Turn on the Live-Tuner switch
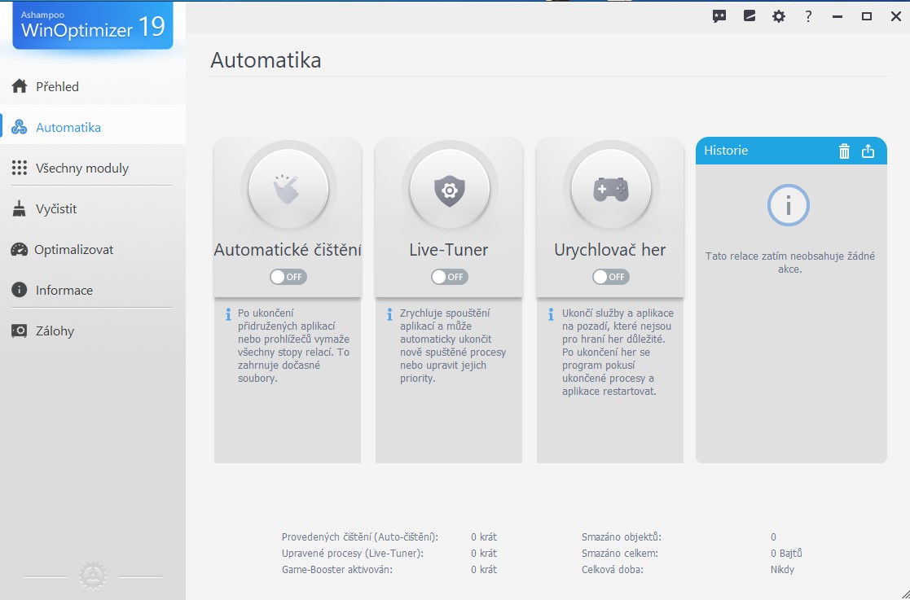The height and width of the screenshot is (600, 910). pos(449,277)
